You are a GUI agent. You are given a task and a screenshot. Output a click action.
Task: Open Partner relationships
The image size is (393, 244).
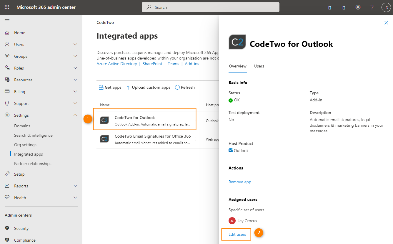33,164
